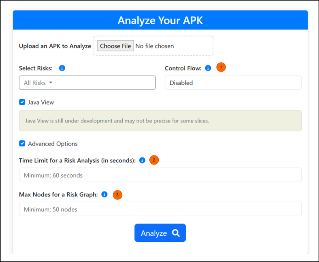The image size is (319, 262).
Task: Click the Java View label text
Action: pyautogui.click(x=41, y=102)
